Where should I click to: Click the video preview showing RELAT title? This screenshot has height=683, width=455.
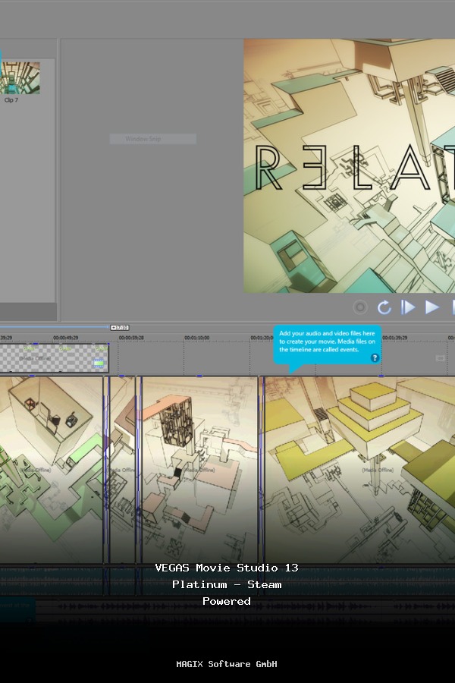coord(349,166)
